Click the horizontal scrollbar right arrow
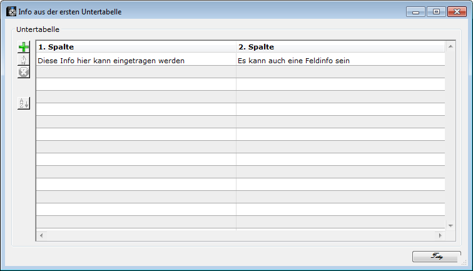473x271 pixels. [440, 235]
